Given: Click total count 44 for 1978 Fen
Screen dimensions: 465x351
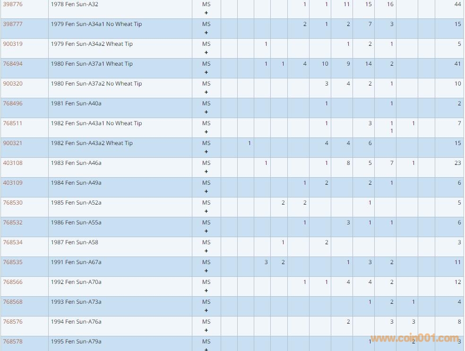Looking at the screenshot, I should [x=457, y=4].
